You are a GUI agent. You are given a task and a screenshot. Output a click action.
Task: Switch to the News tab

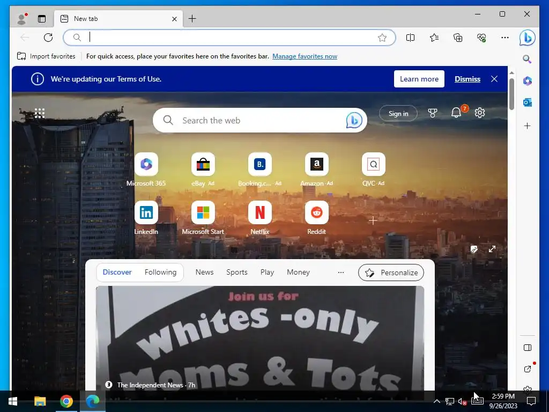204,272
